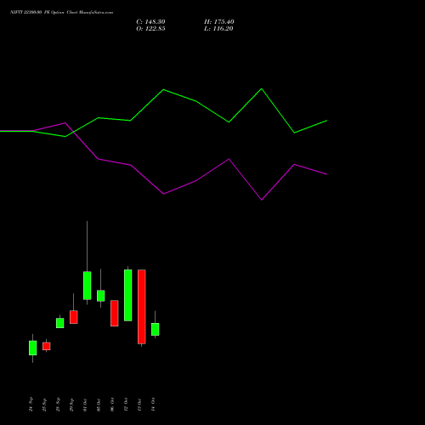Select the open value 'O: 122.85'
The height and width of the screenshot is (425, 425).
tap(150, 29)
